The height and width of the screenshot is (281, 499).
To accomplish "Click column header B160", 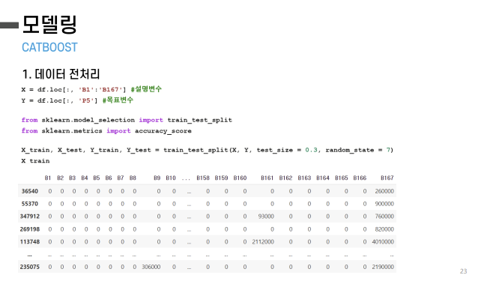I will [240, 178].
